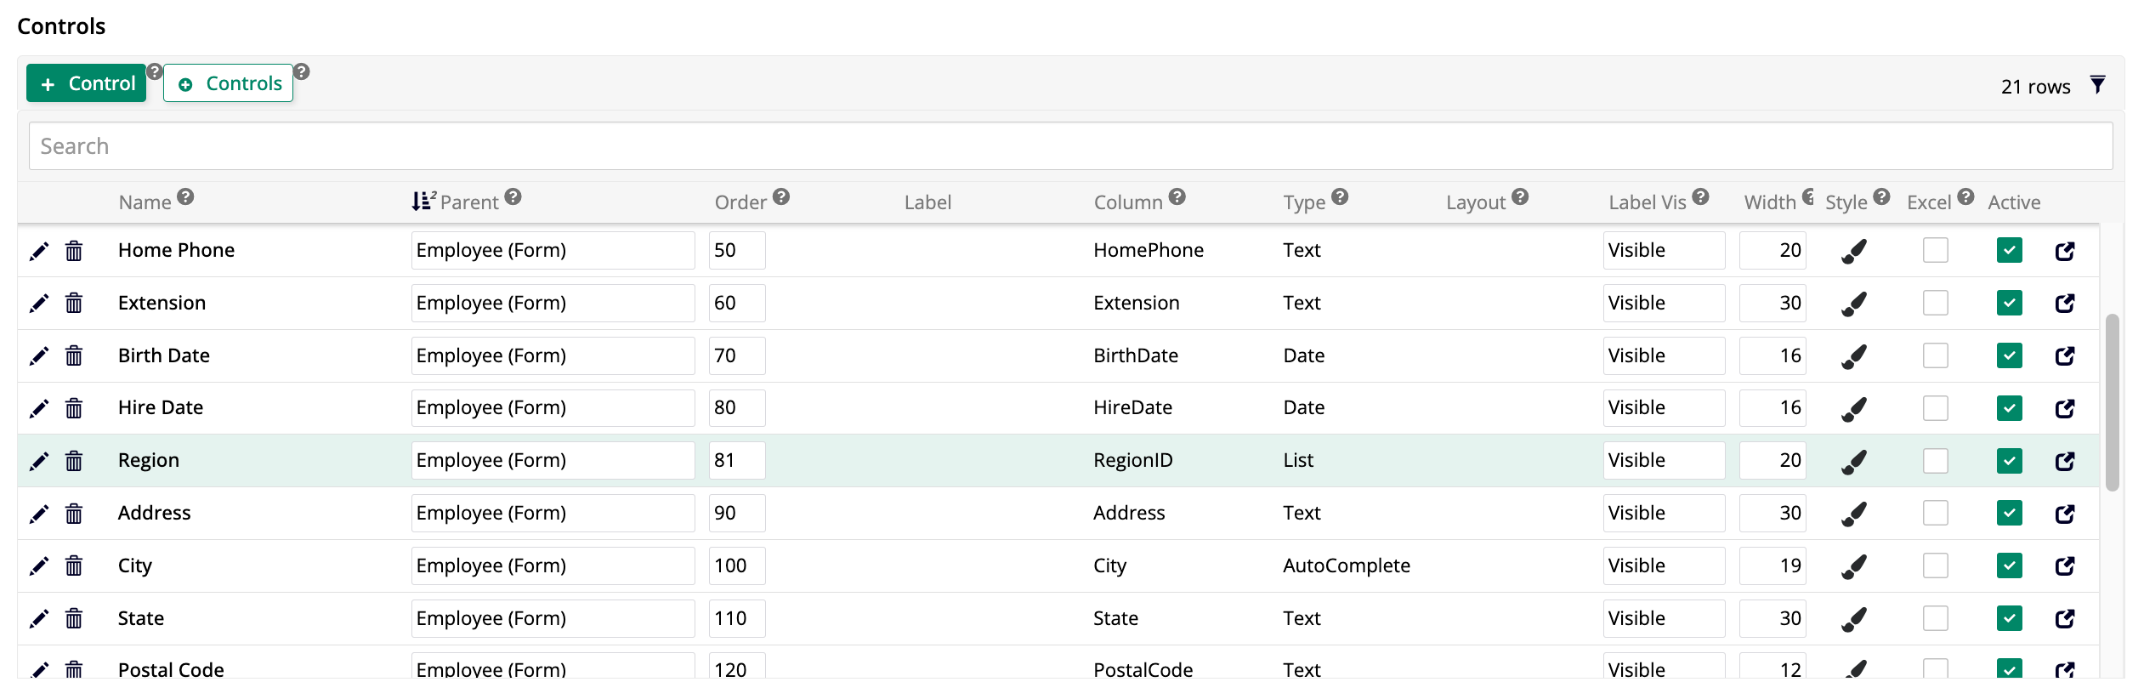Open the Region control in new window
The image size is (2144, 699).
tap(2064, 461)
